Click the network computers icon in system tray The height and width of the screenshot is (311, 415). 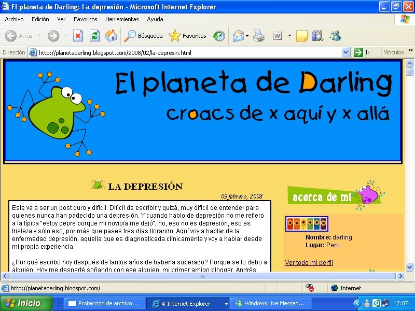pyautogui.click(x=385, y=303)
